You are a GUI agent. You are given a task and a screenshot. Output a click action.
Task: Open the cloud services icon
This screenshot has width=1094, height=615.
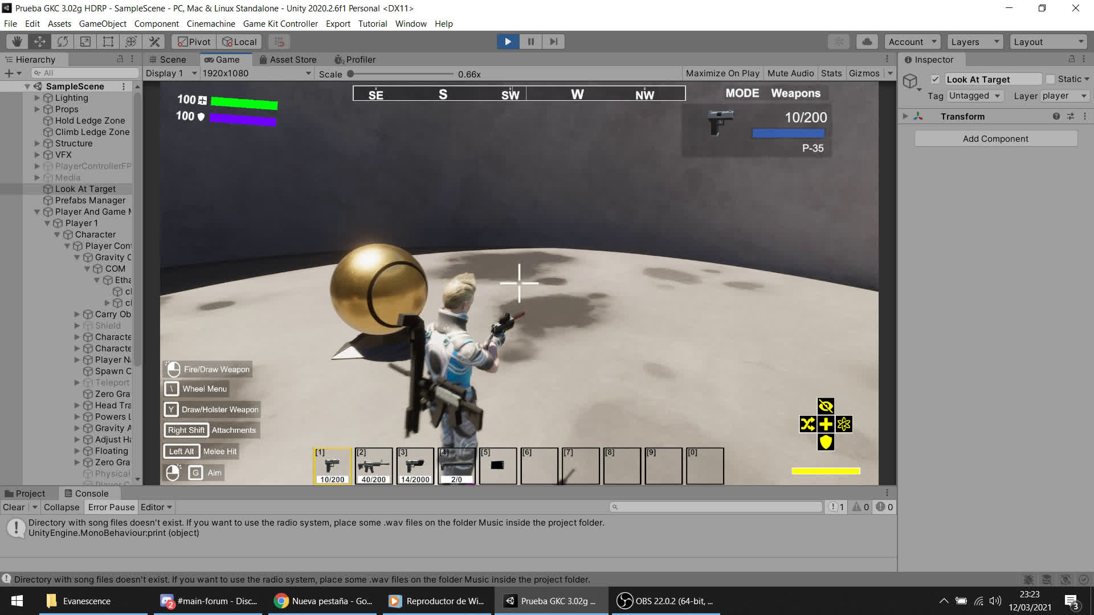click(867, 42)
